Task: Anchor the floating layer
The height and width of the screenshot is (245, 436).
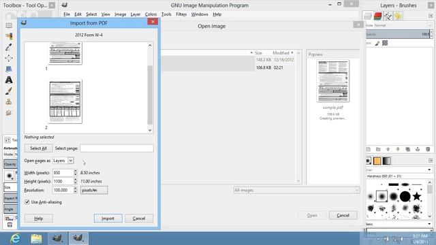Action: click(x=418, y=150)
